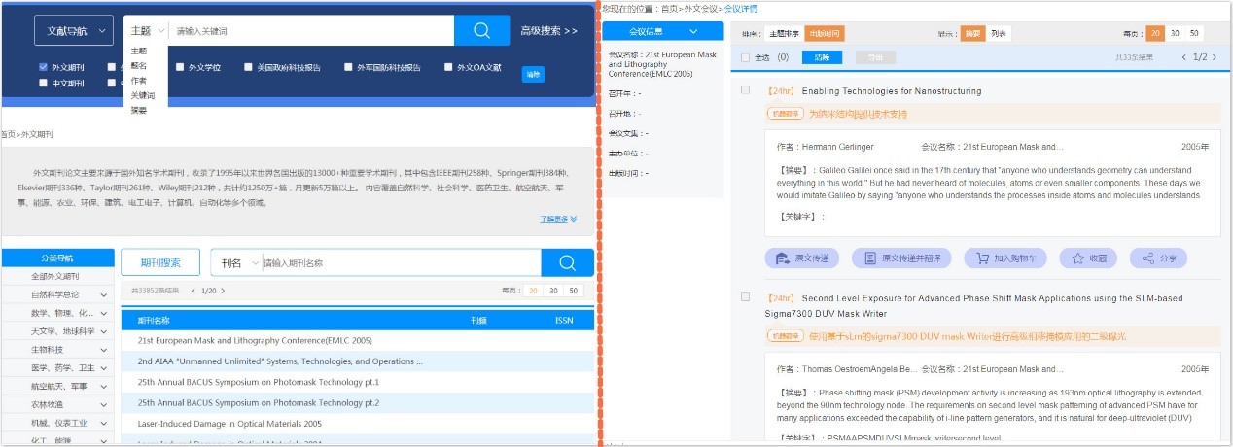This screenshot has height=447, width=1233.
Task: Go to next page of journal list
Action: coord(223,291)
